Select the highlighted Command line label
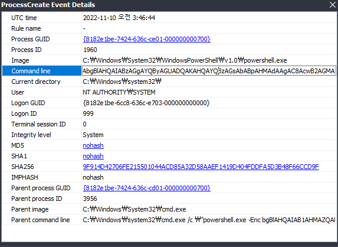338x247 pixels. tap(31, 71)
